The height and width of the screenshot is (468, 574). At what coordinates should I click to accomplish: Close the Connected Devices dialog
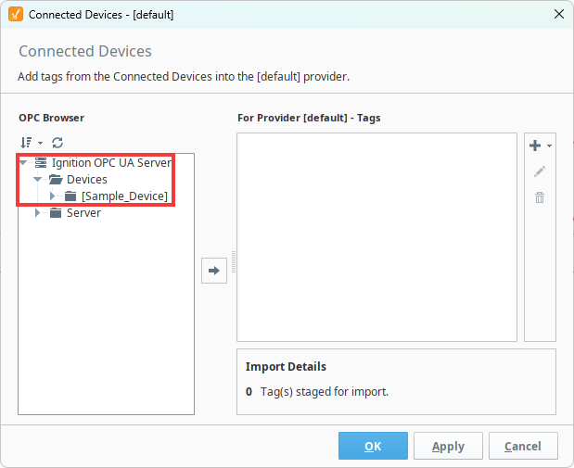click(559, 14)
